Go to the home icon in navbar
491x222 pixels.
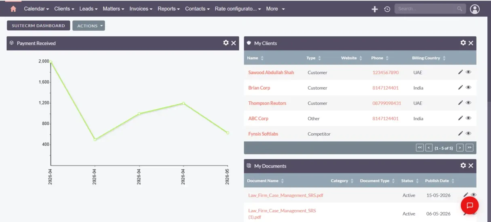[13, 8]
